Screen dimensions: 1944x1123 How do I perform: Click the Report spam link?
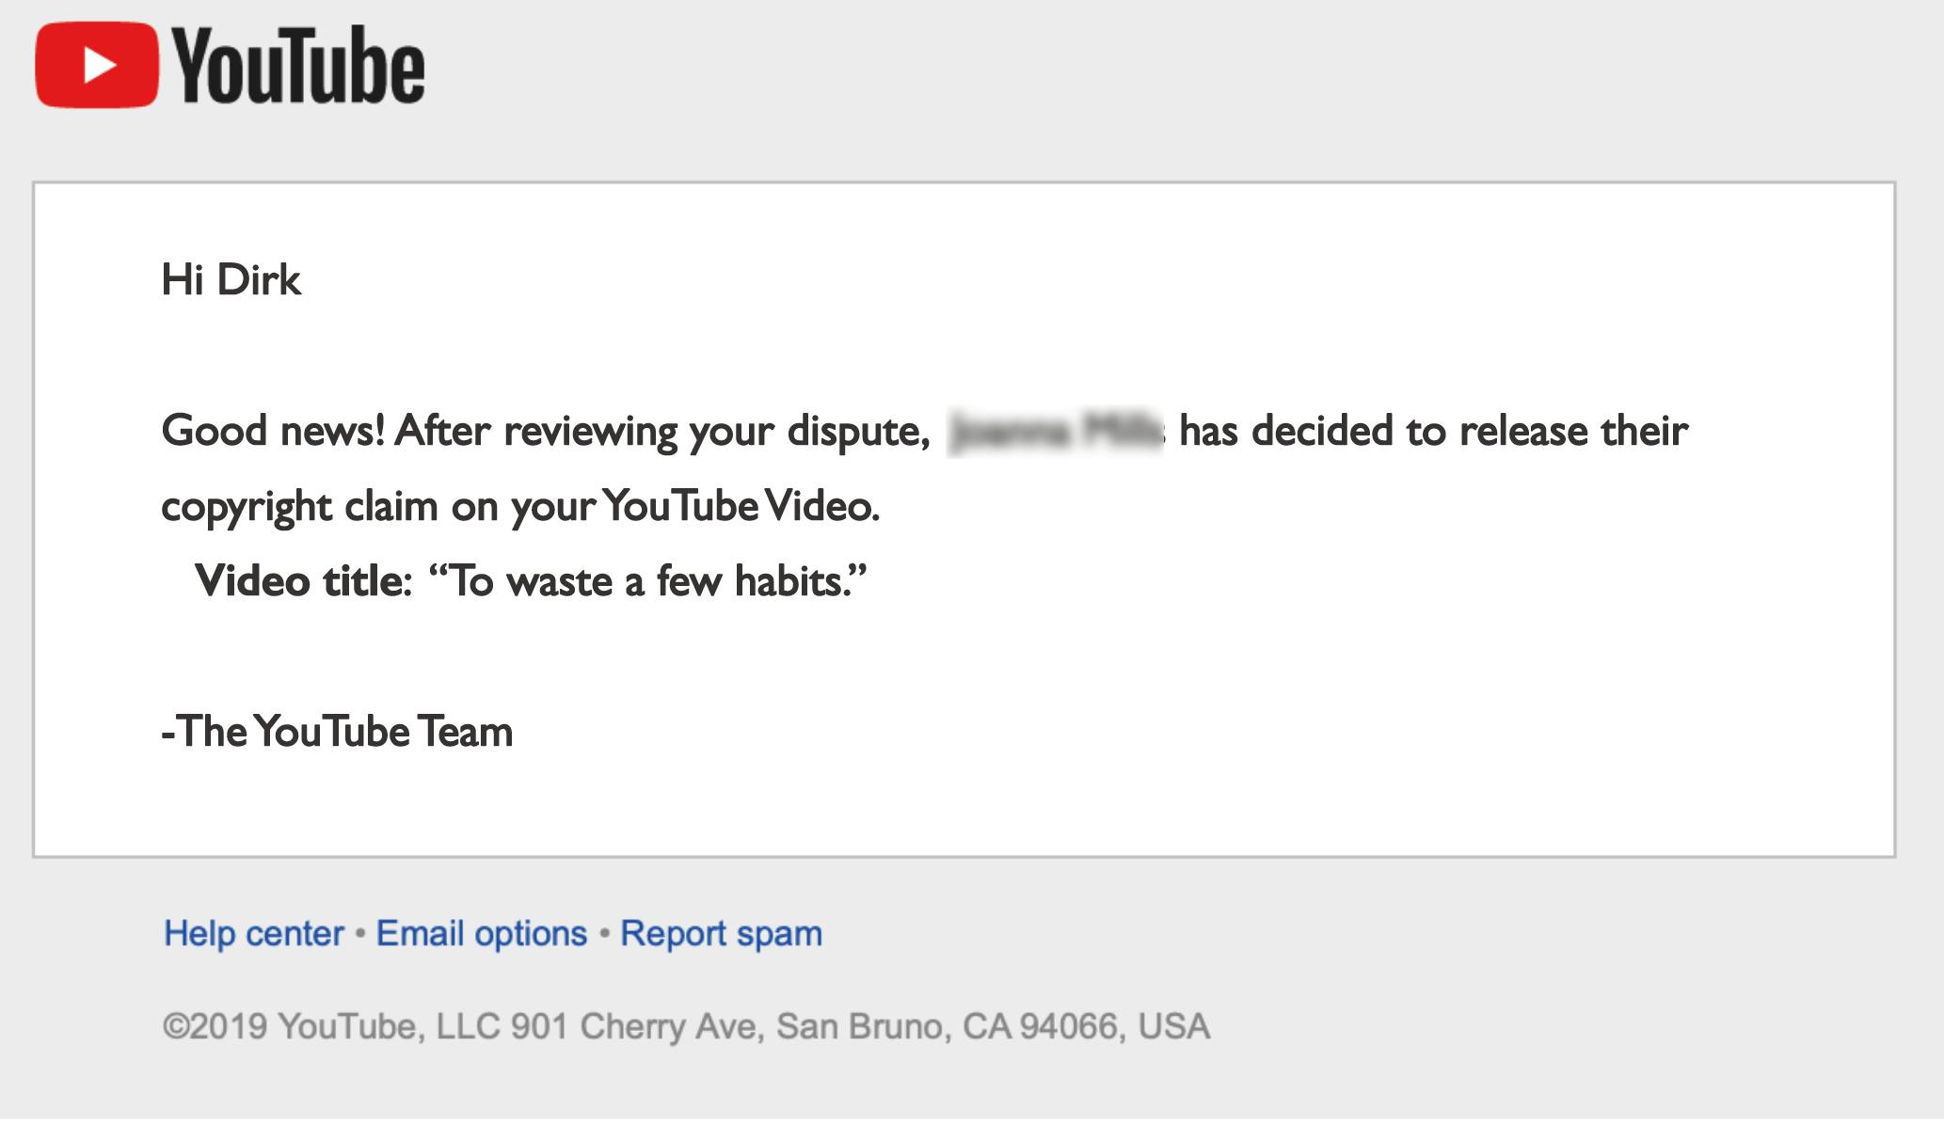tap(721, 934)
